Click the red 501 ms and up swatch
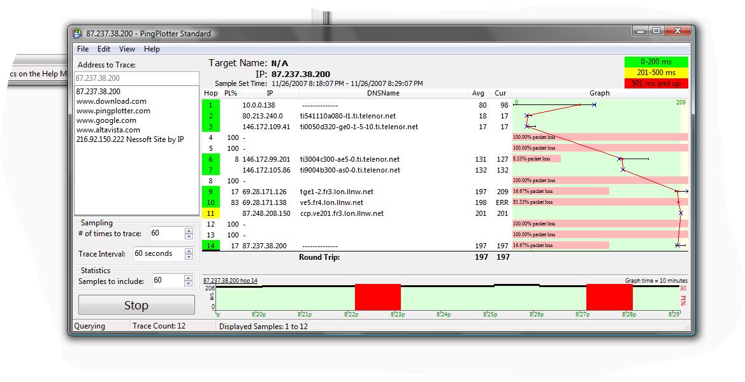The image size is (745, 382). click(x=656, y=83)
